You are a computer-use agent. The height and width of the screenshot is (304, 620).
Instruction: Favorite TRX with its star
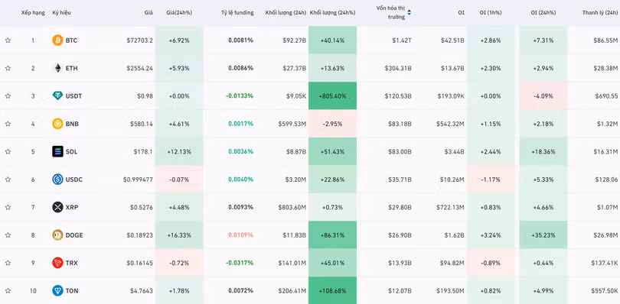click(x=8, y=263)
